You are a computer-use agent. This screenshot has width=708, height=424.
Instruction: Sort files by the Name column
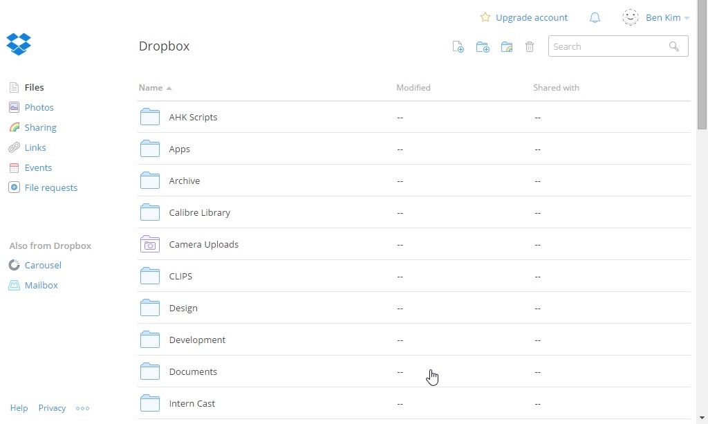[x=151, y=88]
